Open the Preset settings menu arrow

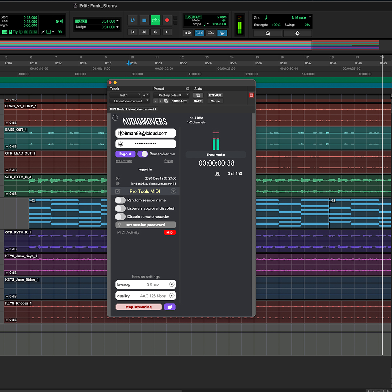pyautogui.click(x=188, y=89)
